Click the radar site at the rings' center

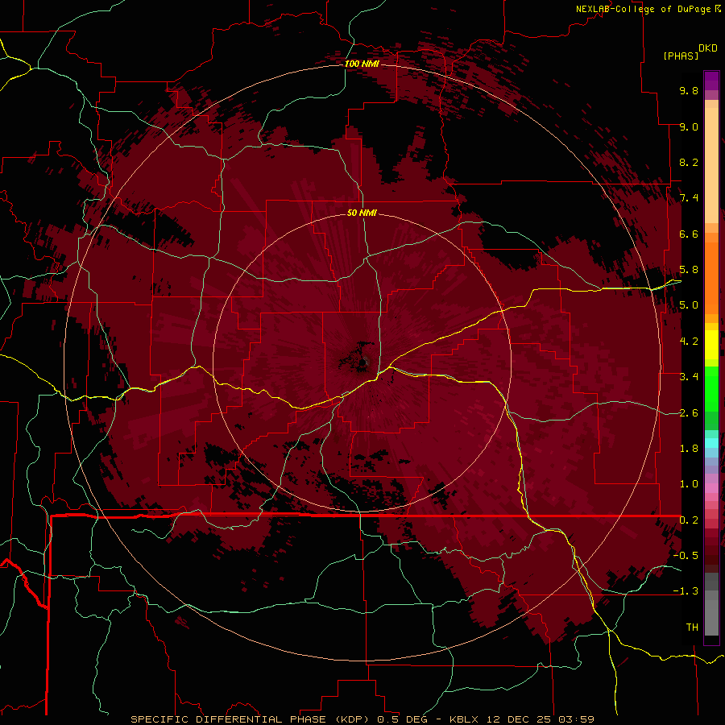click(363, 362)
